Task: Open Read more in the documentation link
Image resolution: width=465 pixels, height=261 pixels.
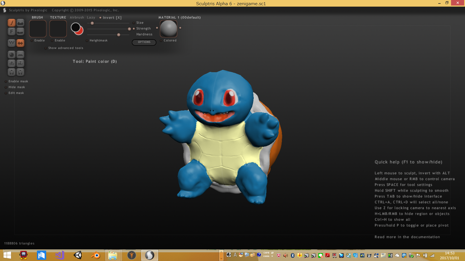Action: [407, 237]
